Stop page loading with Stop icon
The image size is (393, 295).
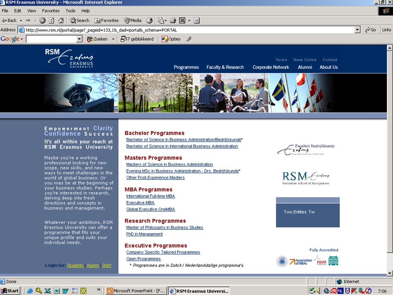coord(42,20)
